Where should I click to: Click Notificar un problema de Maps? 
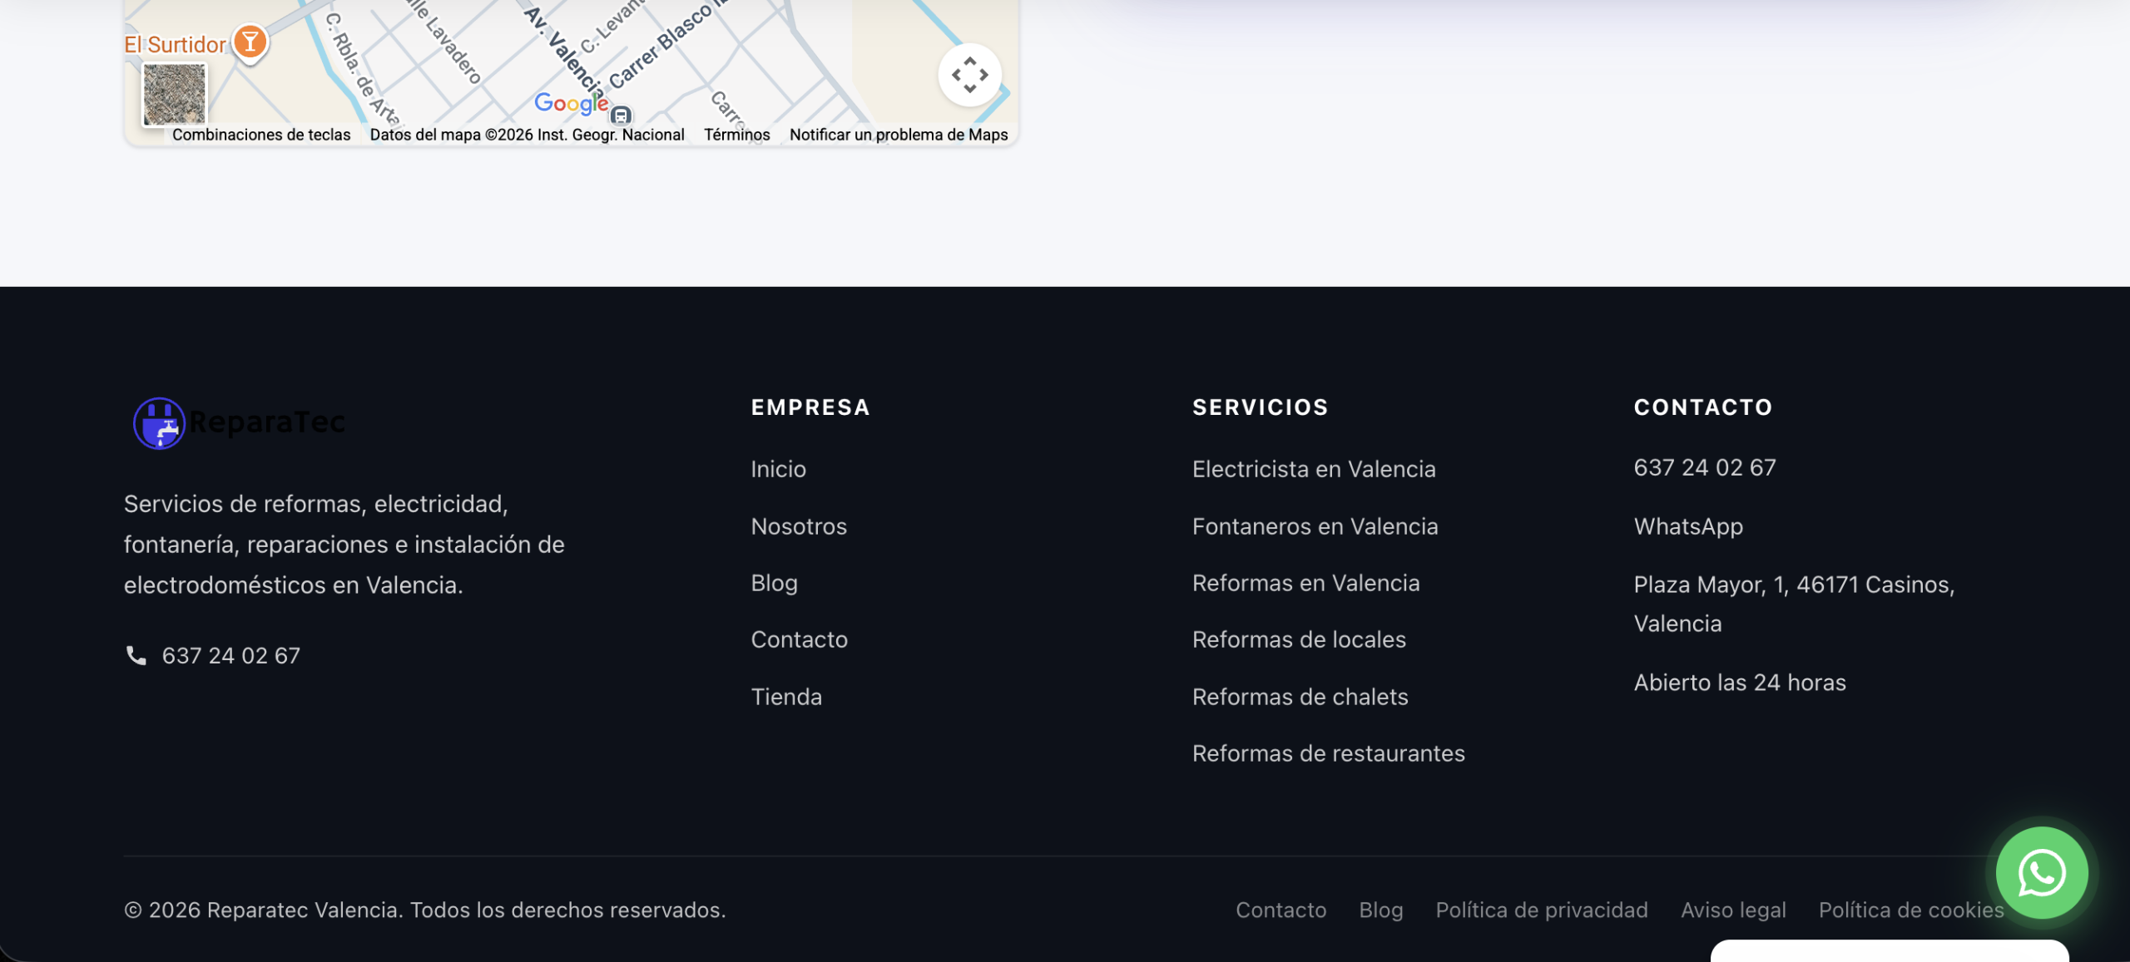coord(899,135)
